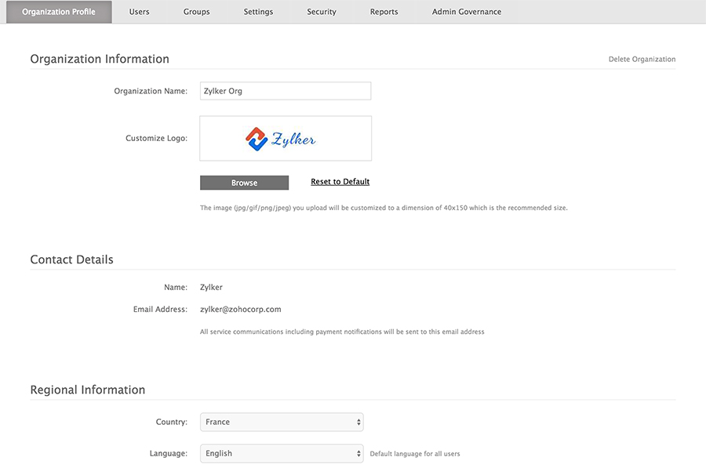This screenshot has height=468, width=706.
Task: Click the Delete Organization link
Action: click(642, 60)
